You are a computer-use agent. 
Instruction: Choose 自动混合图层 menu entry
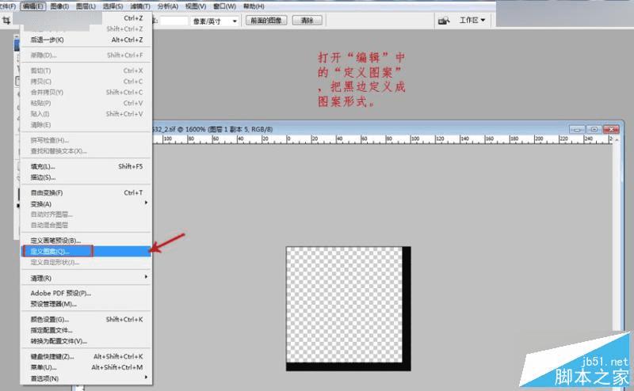tap(86, 225)
